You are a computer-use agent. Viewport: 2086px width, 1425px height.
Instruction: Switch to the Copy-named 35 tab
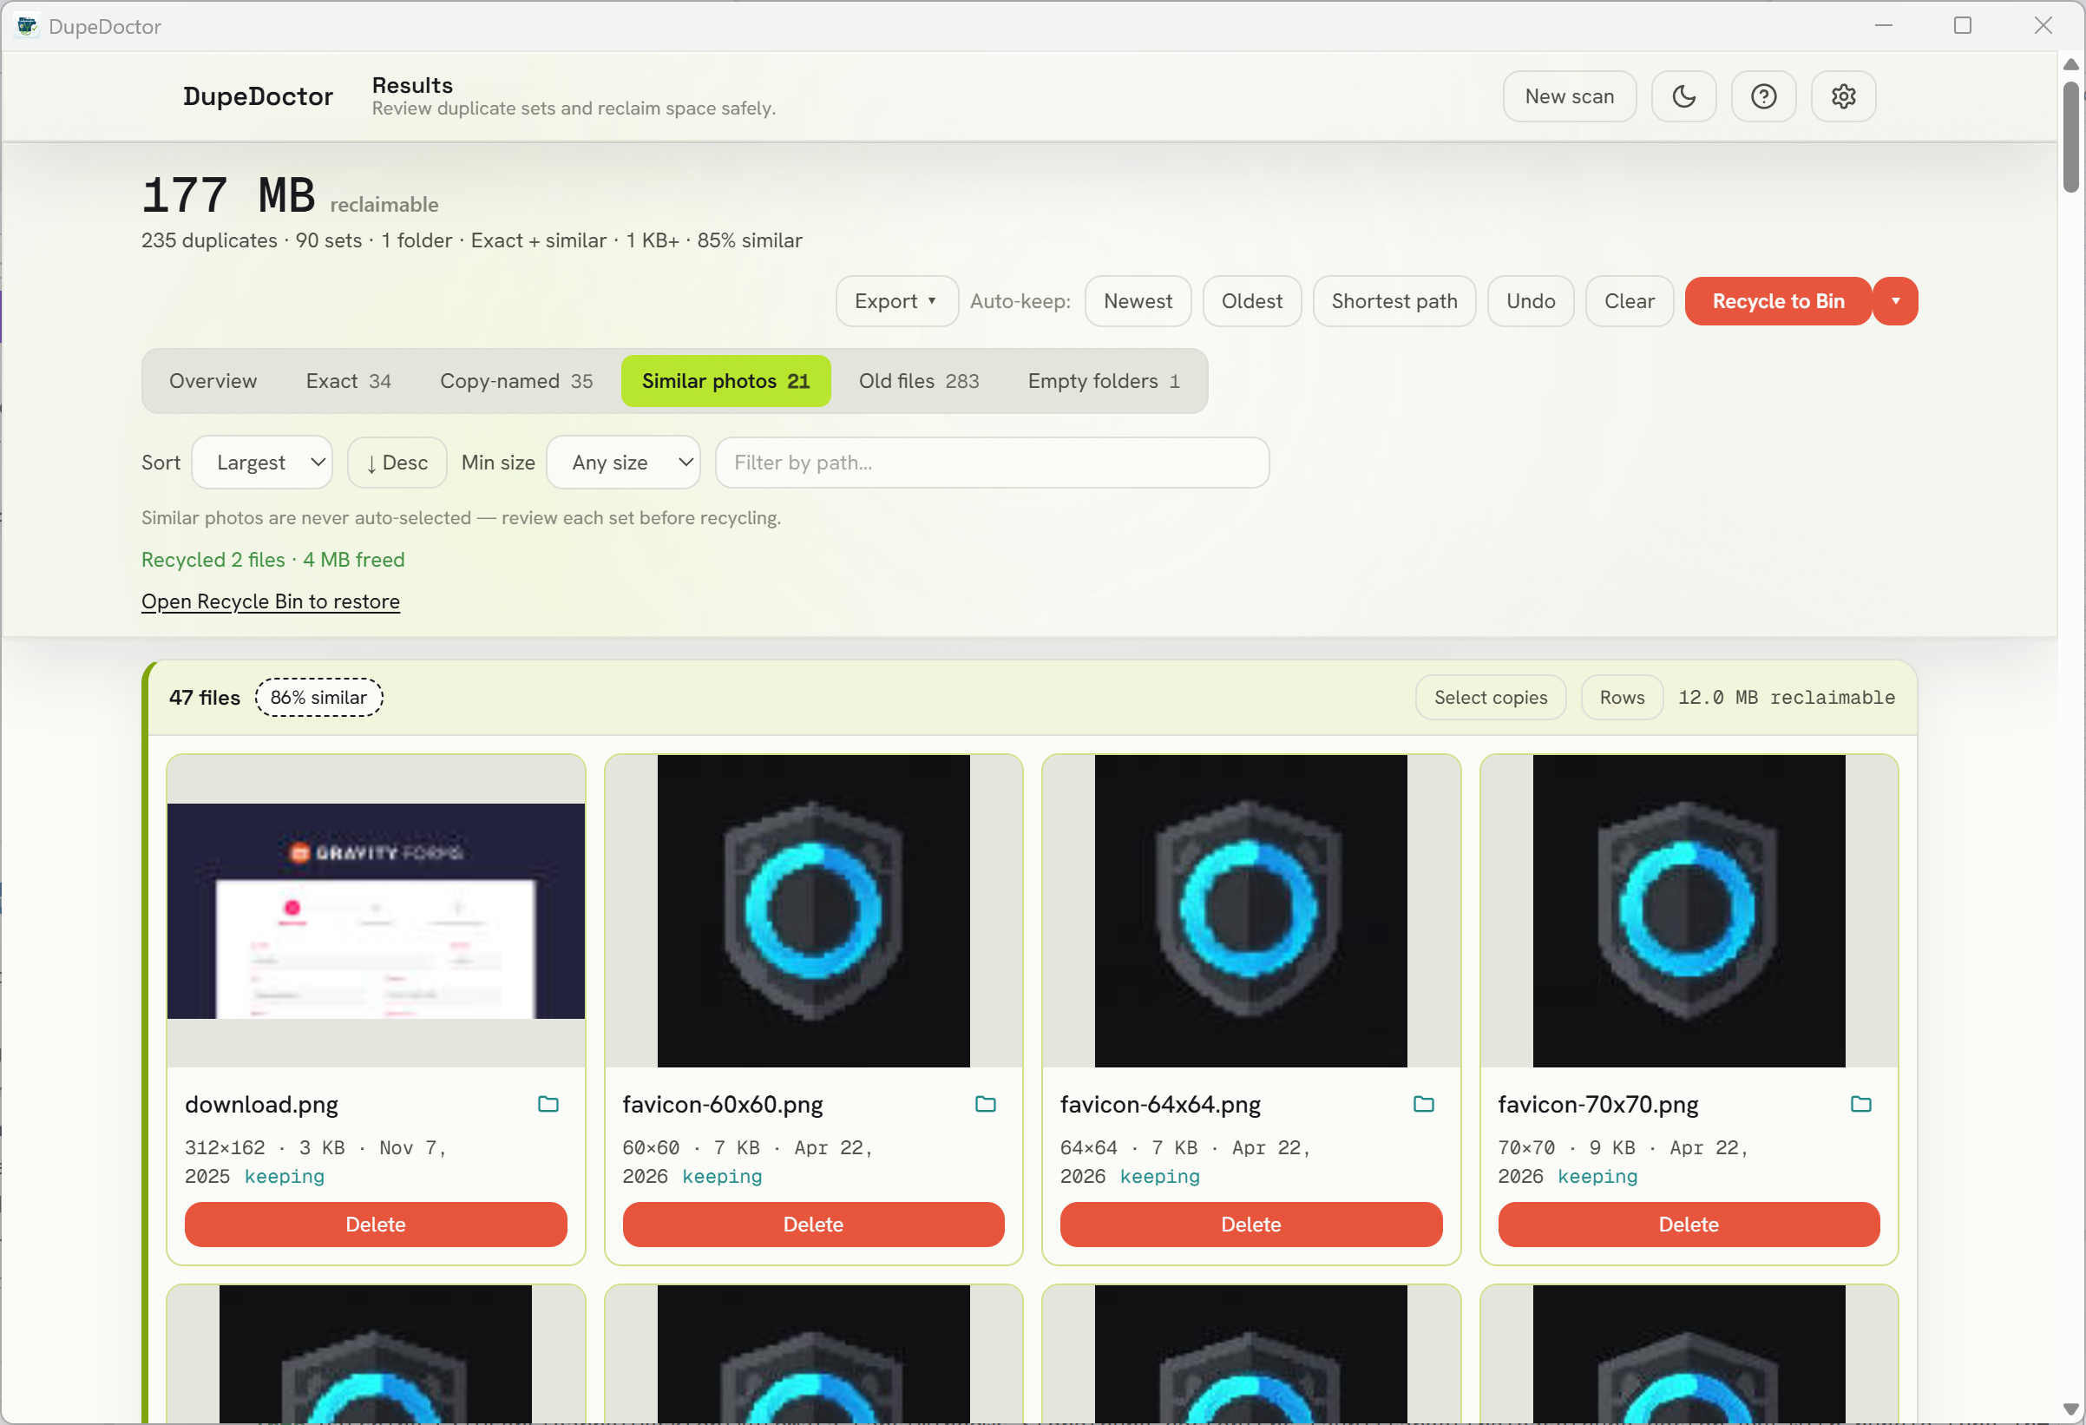click(x=516, y=381)
